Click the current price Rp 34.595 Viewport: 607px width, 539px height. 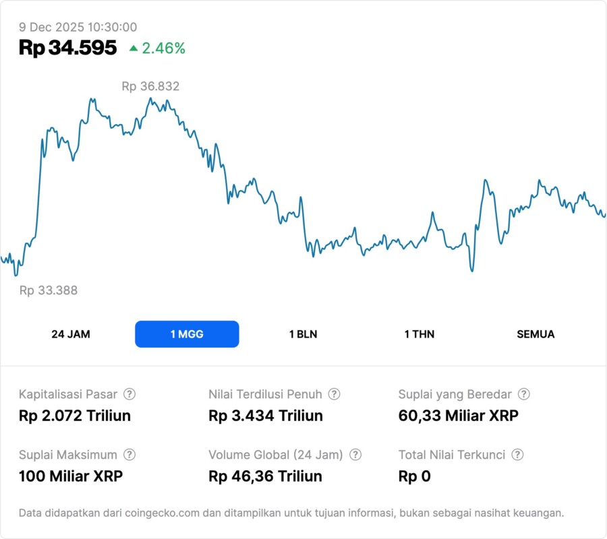point(67,48)
